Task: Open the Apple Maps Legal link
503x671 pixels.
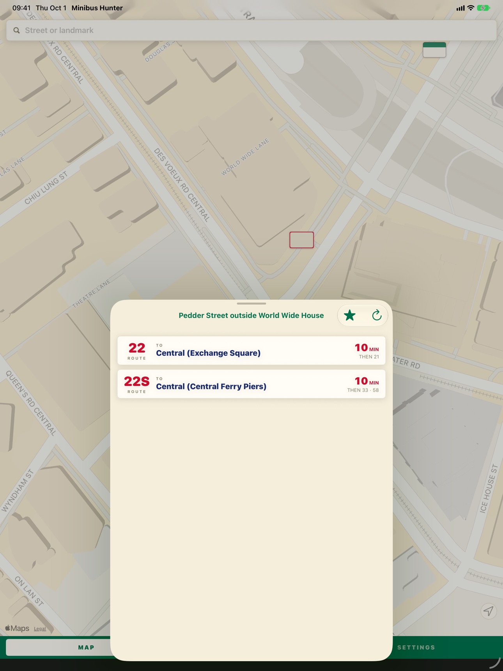Action: 40,628
